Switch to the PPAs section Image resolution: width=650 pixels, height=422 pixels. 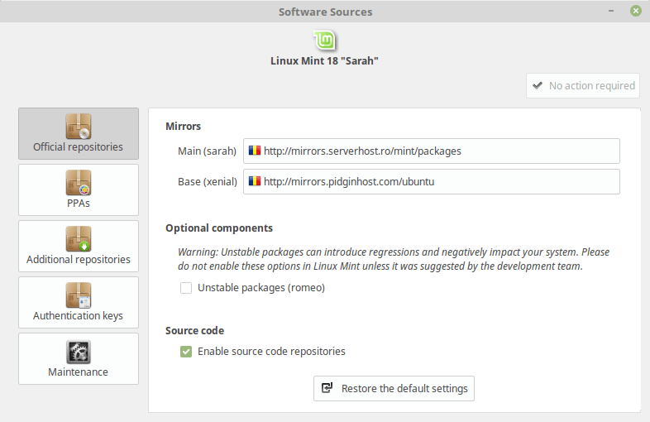tap(79, 189)
